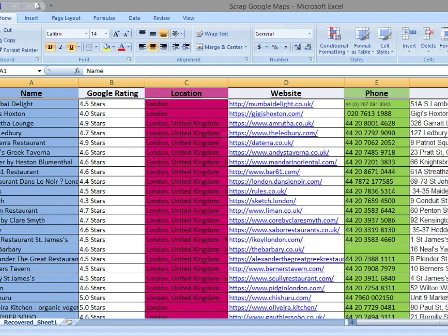Enable Wrap Text
This screenshot has height=336, width=448.
(212, 34)
